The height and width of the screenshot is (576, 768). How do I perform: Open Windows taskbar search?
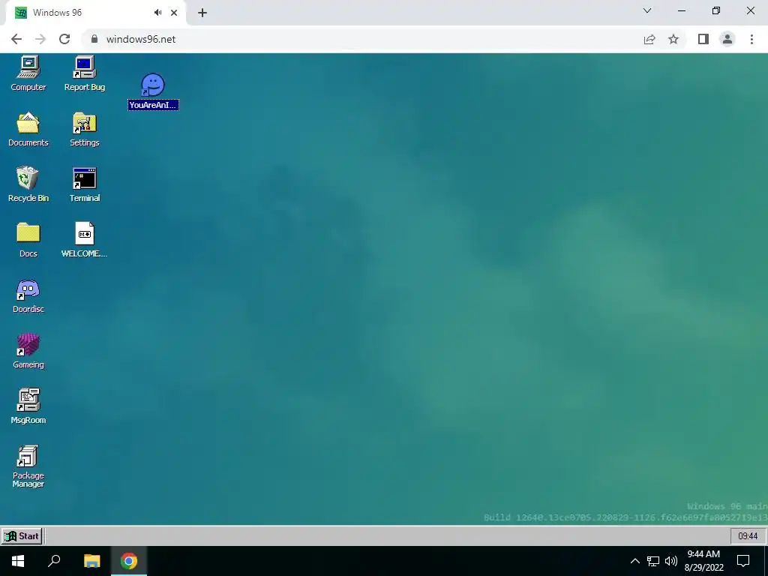point(54,561)
